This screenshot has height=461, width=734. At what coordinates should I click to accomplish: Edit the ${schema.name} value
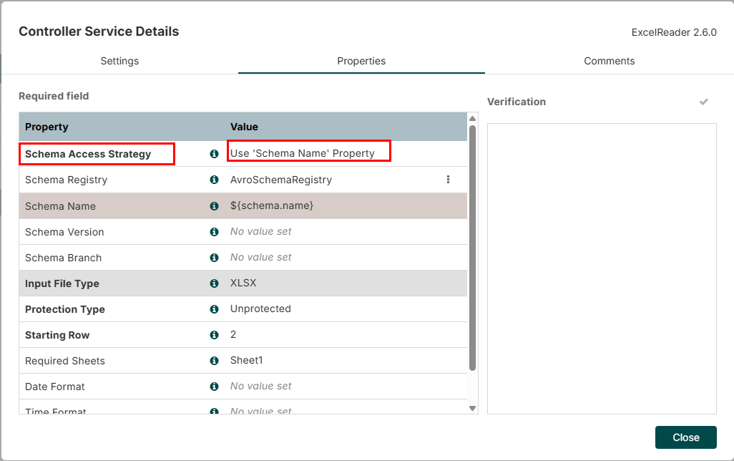click(272, 205)
